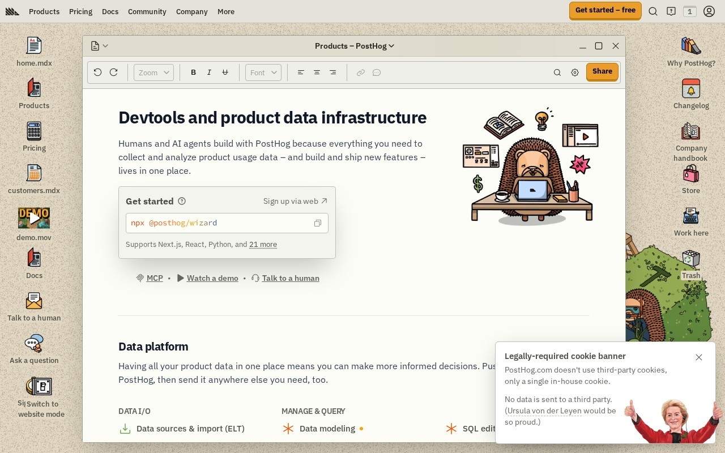The height and width of the screenshot is (453, 725).
Task: Click the hedgehog at desk illustration
Action: pyautogui.click(x=532, y=166)
